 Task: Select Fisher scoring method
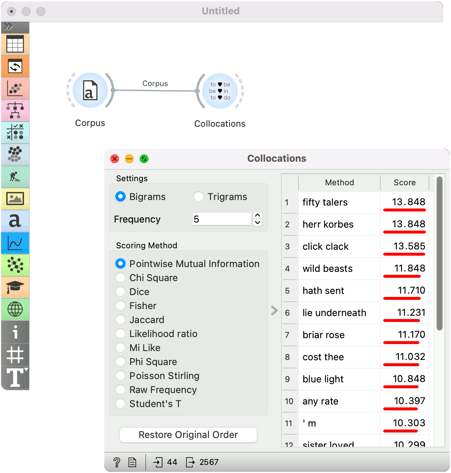click(x=120, y=306)
